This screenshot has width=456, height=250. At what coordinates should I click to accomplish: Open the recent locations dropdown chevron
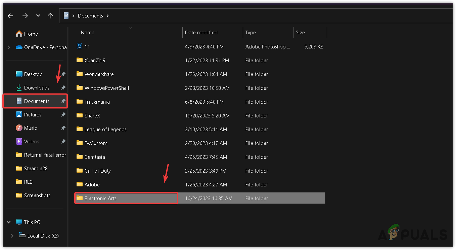coord(38,16)
